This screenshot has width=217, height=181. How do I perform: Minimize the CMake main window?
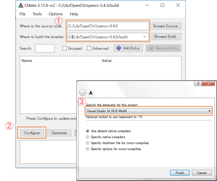(x=147, y=5)
